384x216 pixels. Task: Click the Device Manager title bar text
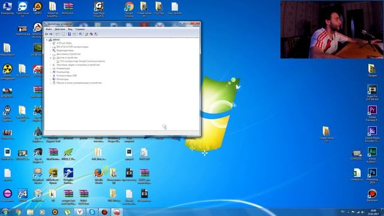click(x=59, y=24)
